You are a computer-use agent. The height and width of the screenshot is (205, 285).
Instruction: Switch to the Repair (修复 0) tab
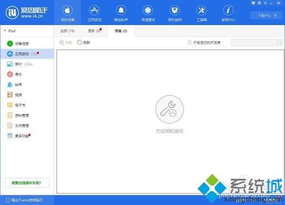point(121,31)
